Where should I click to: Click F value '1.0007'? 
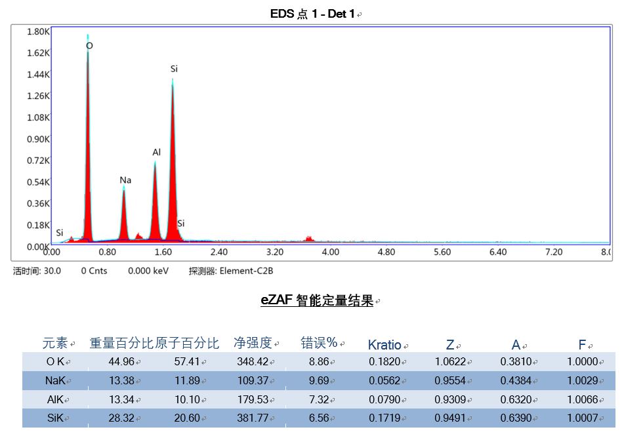tap(582, 418)
